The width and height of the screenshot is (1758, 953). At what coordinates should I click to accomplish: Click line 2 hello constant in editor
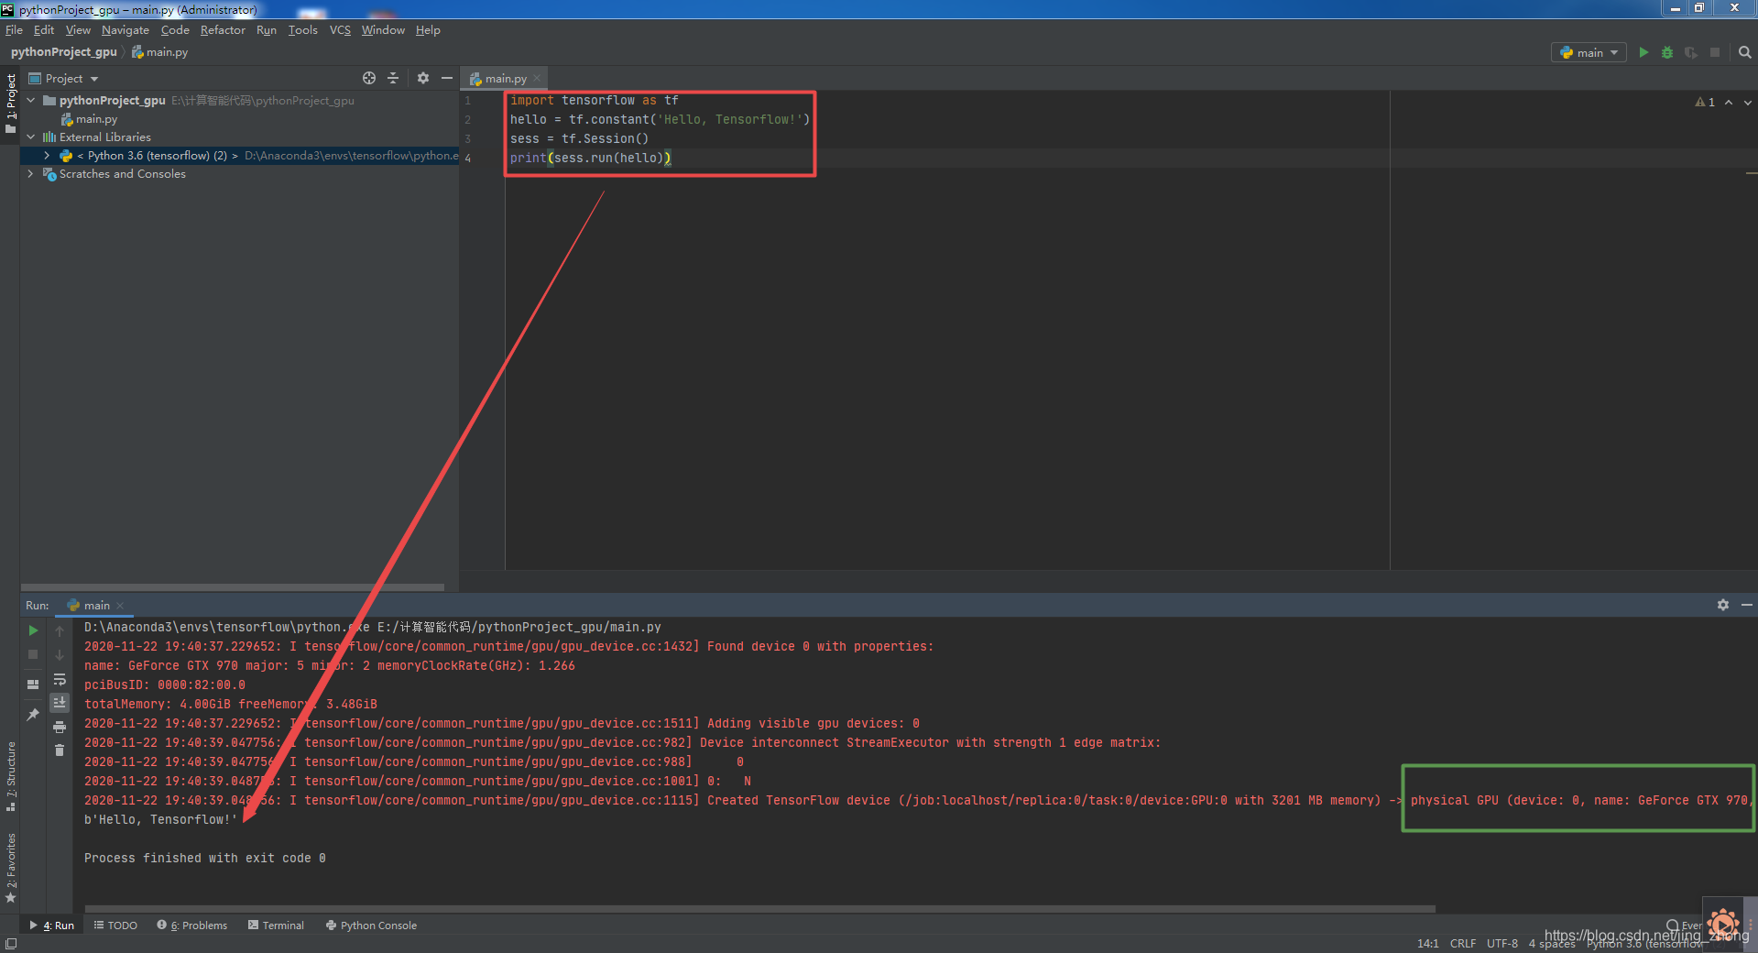tap(660, 120)
